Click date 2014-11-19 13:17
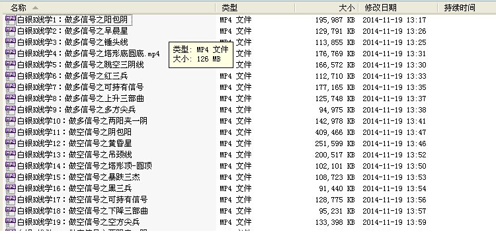 click(394, 20)
